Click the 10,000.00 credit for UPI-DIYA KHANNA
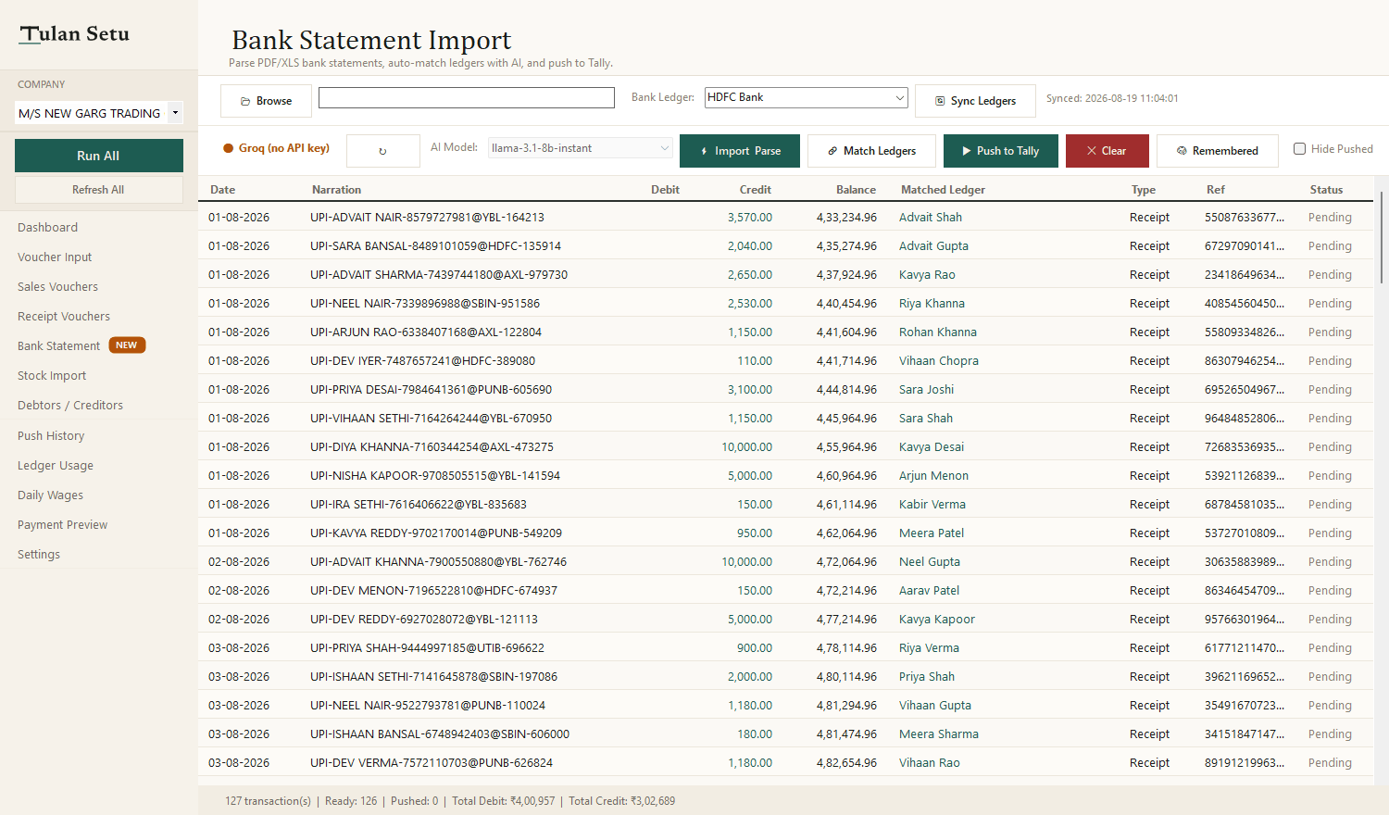 tap(747, 447)
